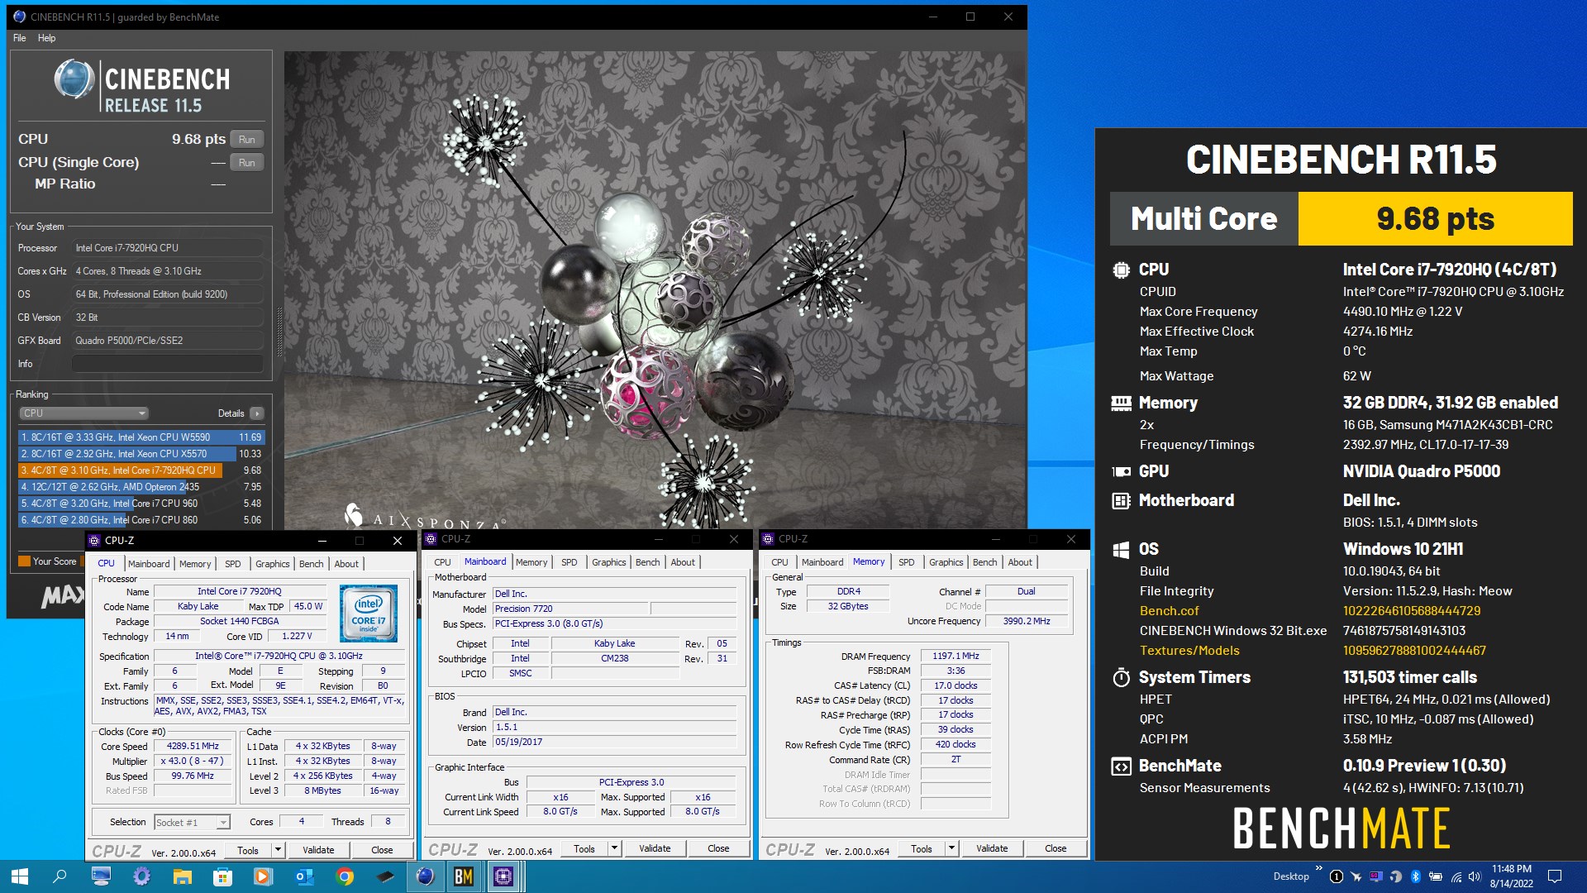Click the numbered octagon tray icon
Screen dimensions: 1587x893
click(x=1336, y=876)
